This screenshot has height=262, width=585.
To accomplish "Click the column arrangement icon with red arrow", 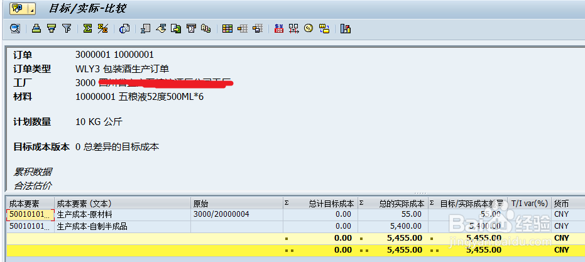I will [293, 28].
